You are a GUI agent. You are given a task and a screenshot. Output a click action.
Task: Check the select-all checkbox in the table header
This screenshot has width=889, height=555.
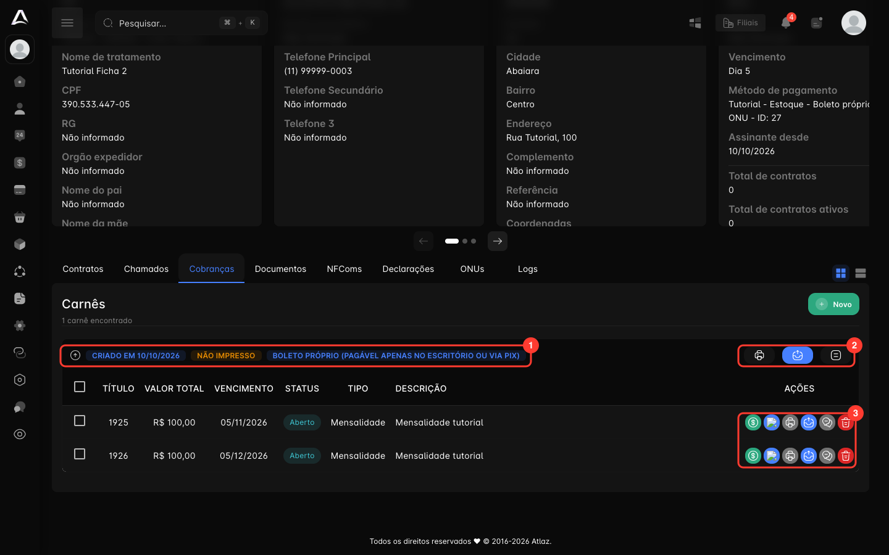click(x=80, y=387)
